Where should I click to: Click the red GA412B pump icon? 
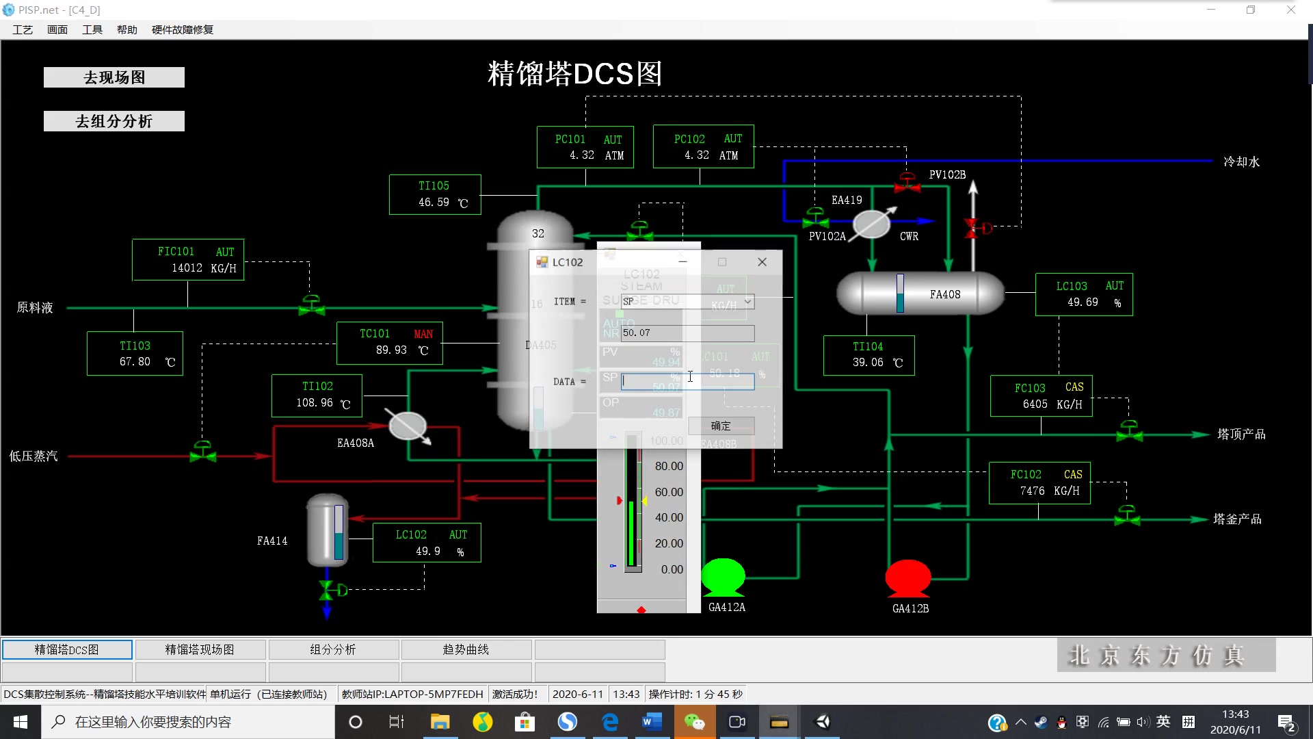pos(907,578)
